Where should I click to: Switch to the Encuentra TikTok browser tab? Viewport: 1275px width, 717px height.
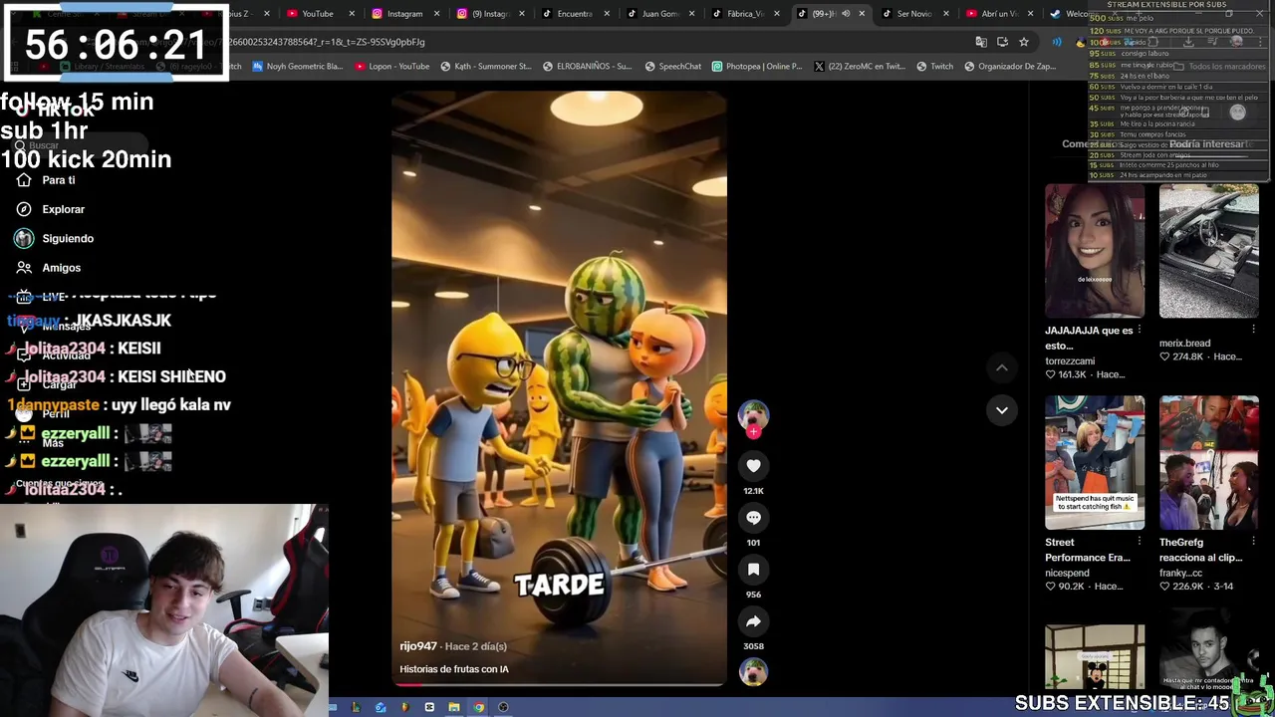tap(573, 14)
